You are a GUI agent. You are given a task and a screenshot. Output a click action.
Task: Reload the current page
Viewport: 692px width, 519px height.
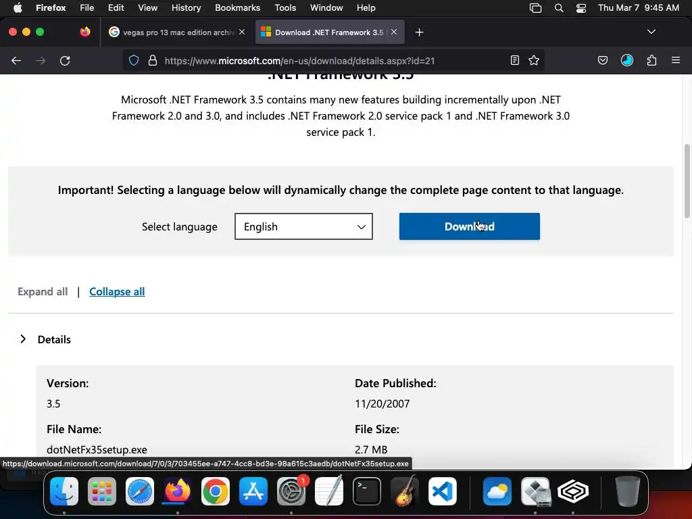tap(65, 60)
